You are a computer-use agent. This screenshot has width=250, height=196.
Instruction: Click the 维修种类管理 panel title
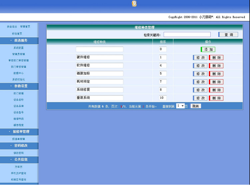coord(144,28)
